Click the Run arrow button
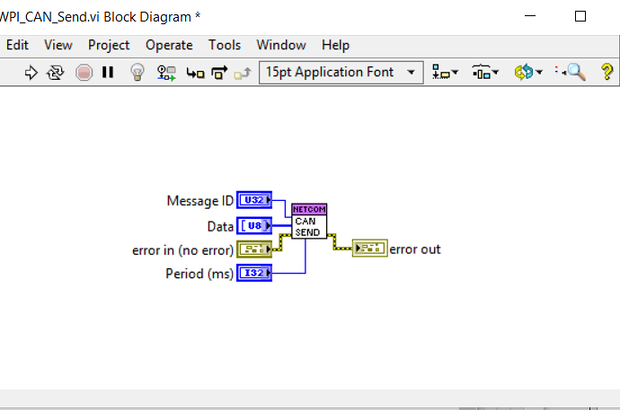Image resolution: width=620 pixels, height=410 pixels. [31, 73]
